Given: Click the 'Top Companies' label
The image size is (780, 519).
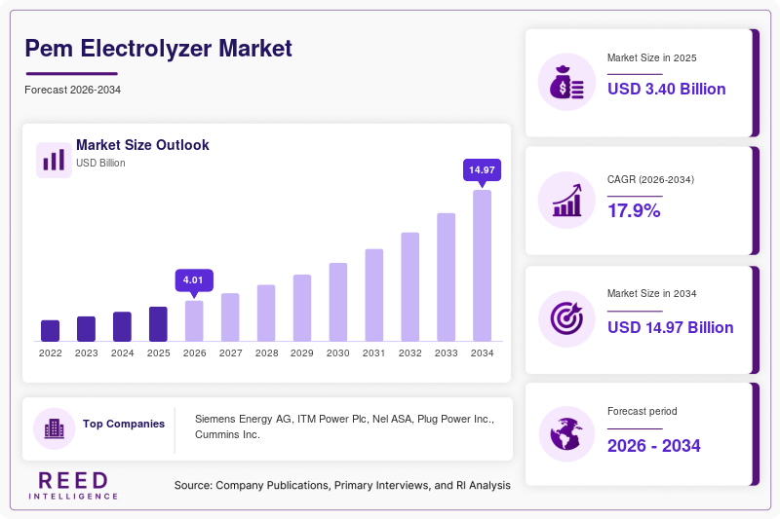Looking at the screenshot, I should coord(124,424).
